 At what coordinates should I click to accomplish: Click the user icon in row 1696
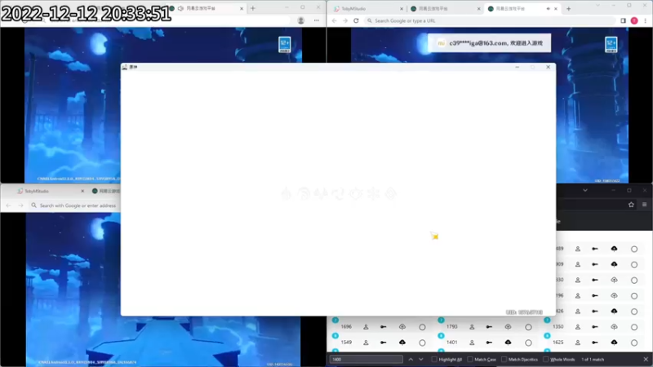[x=366, y=327]
